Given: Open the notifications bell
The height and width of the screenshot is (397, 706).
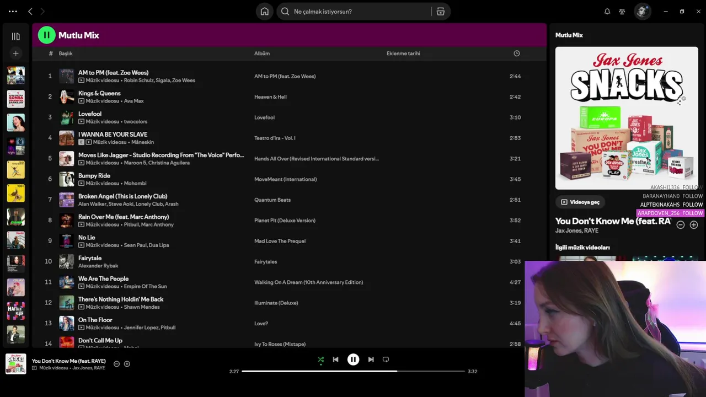Looking at the screenshot, I should coord(607,12).
